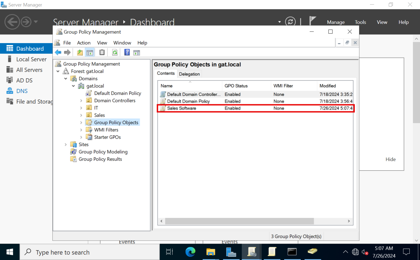Switch to the Delegation tab
Screen dimensions: 420x260
(189, 74)
